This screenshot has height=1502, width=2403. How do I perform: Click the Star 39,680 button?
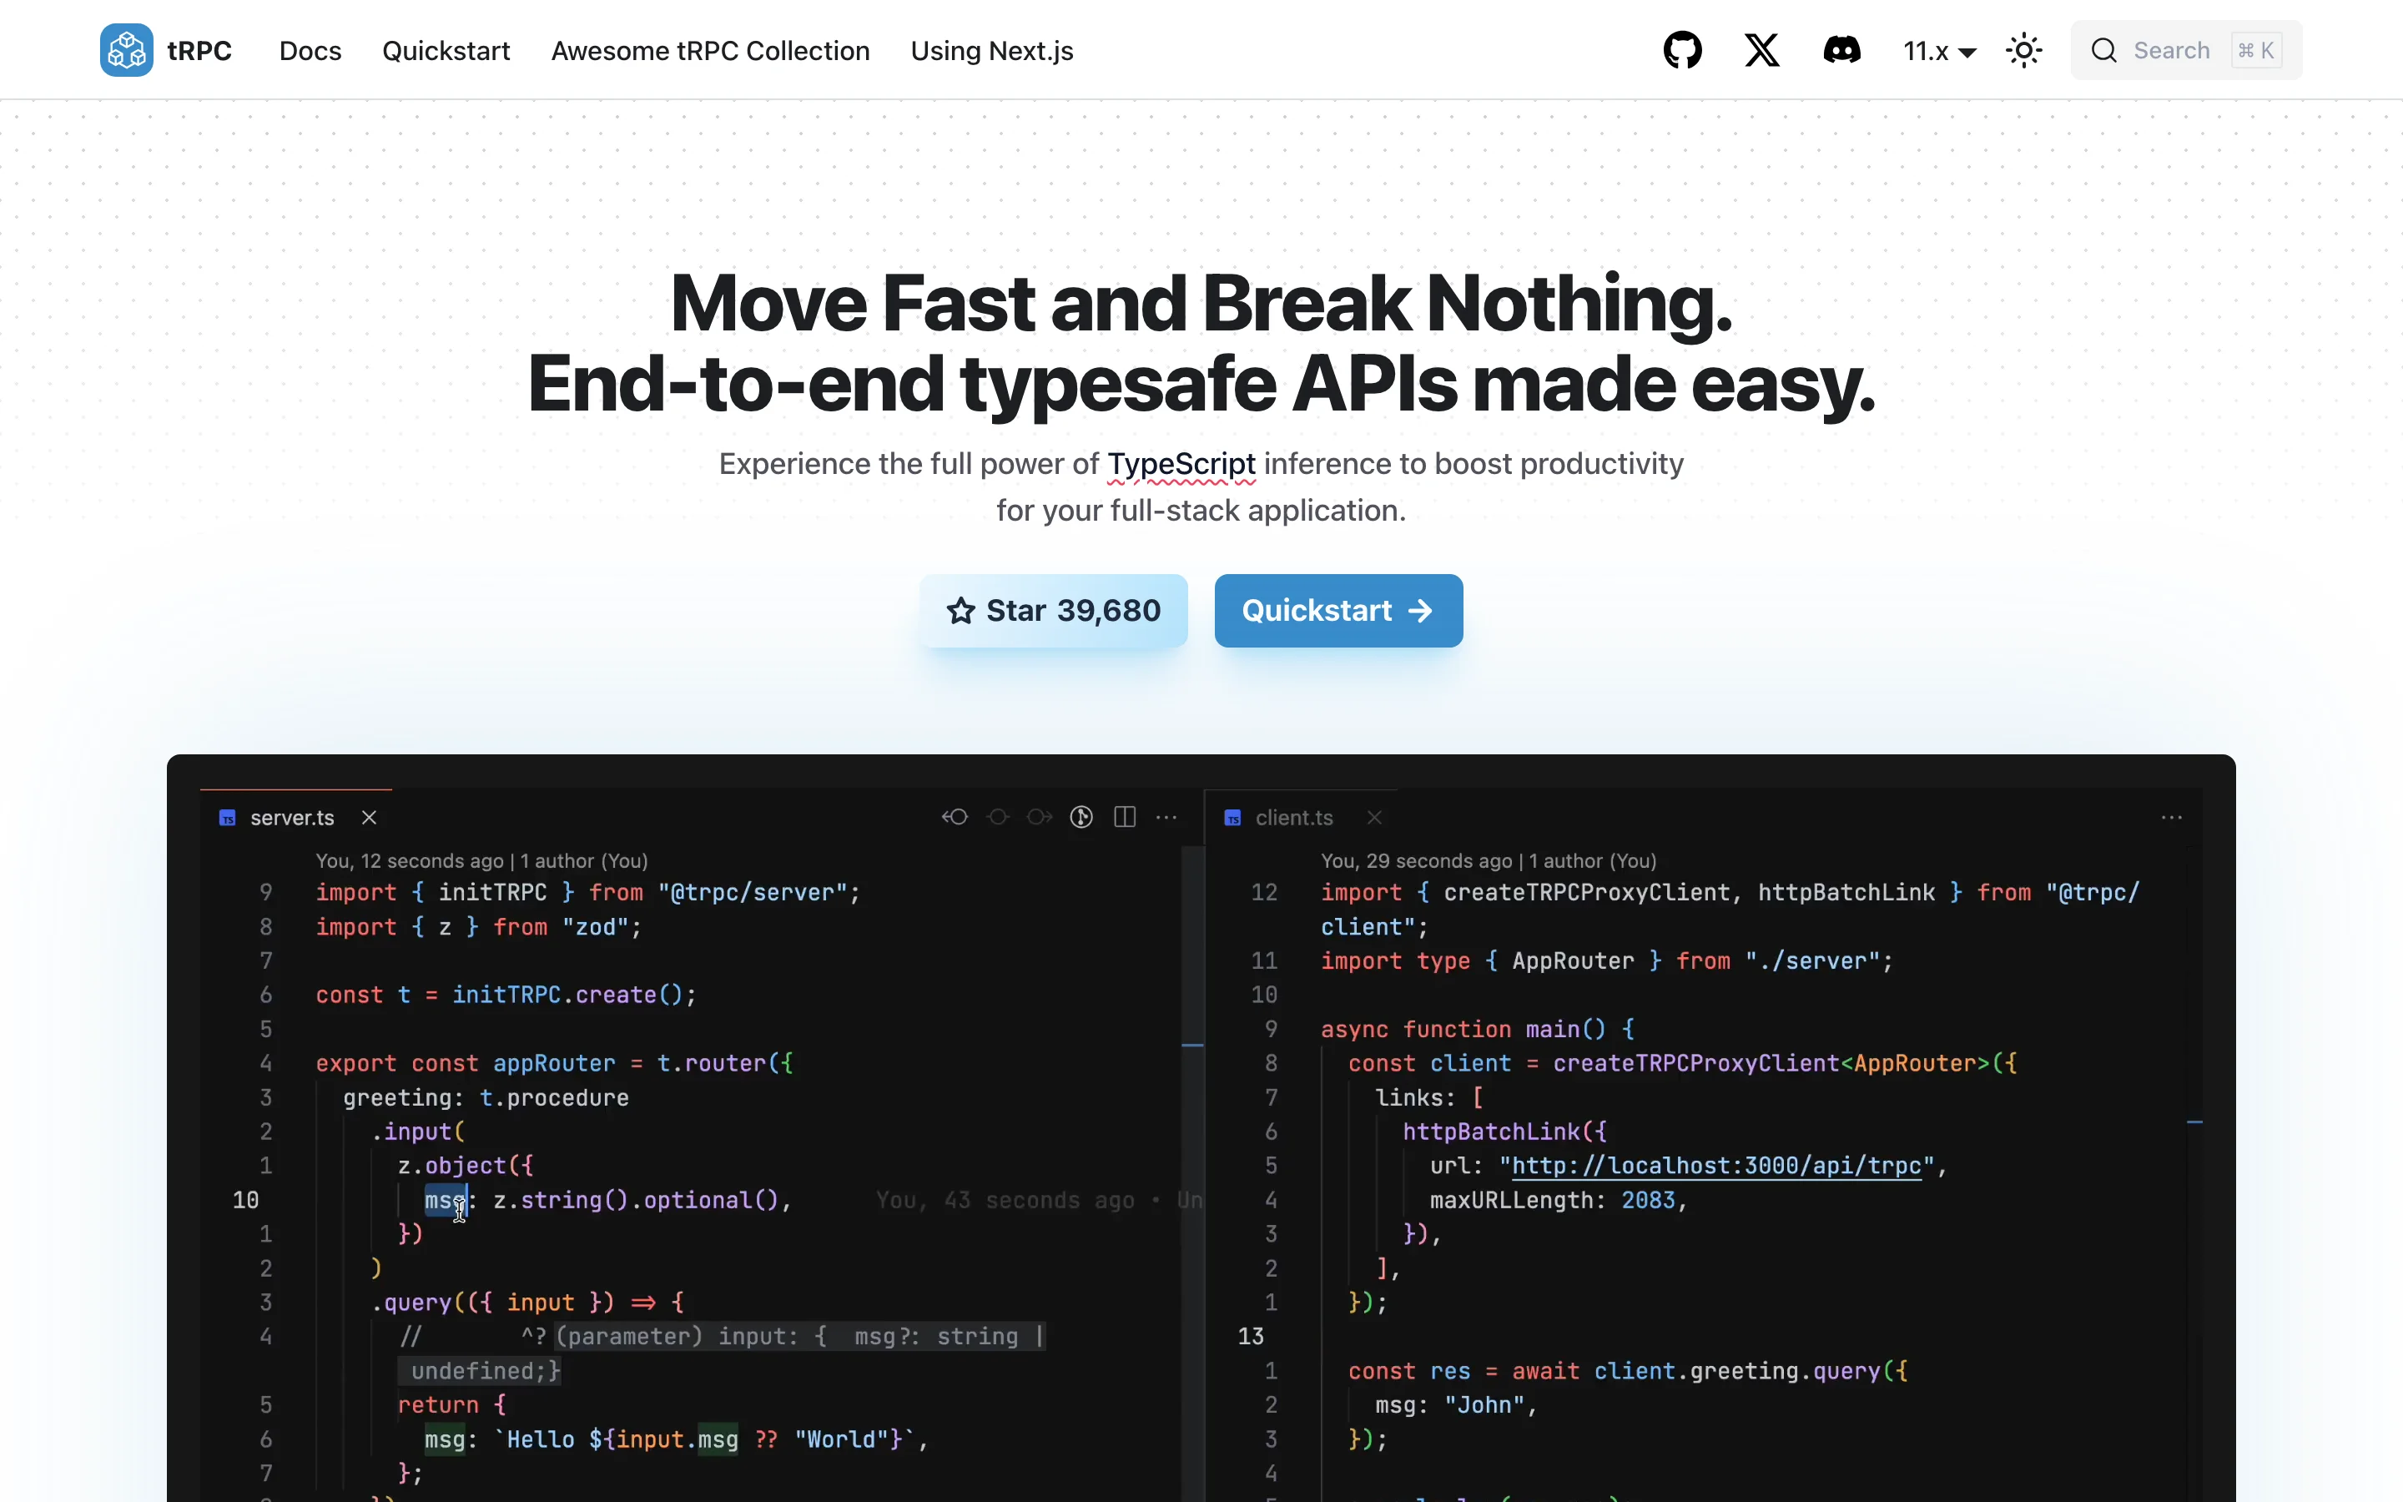pos(1052,610)
